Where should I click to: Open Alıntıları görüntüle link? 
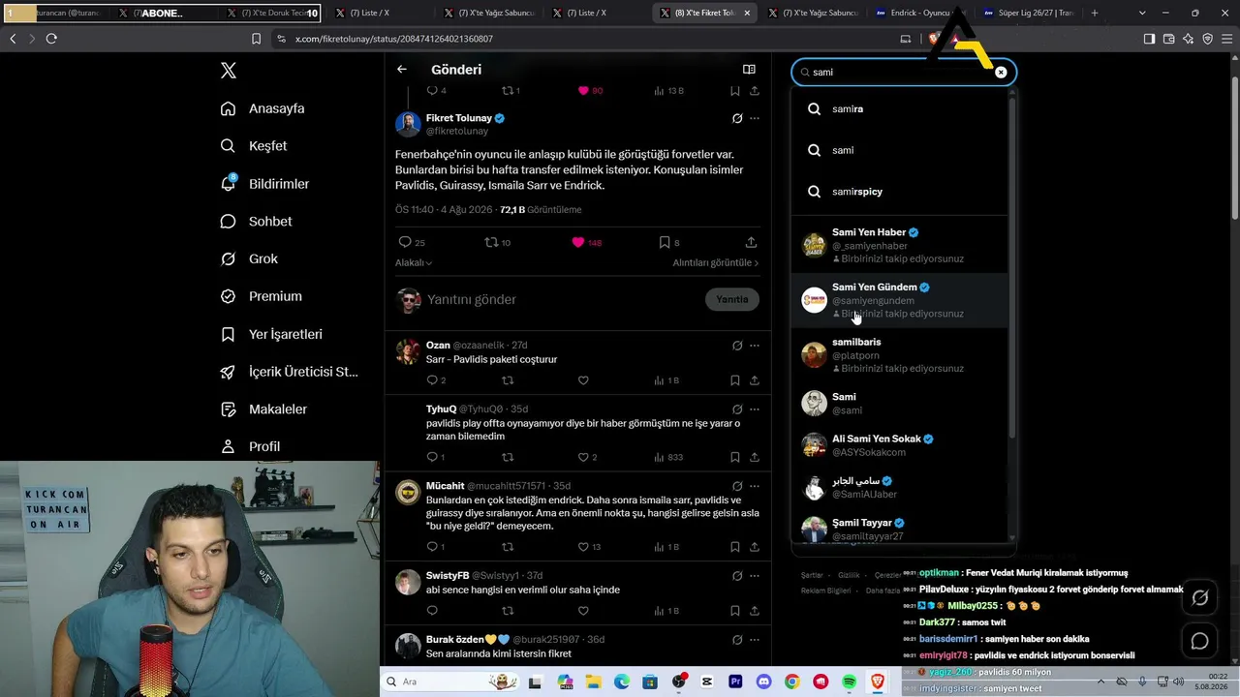tap(716, 262)
